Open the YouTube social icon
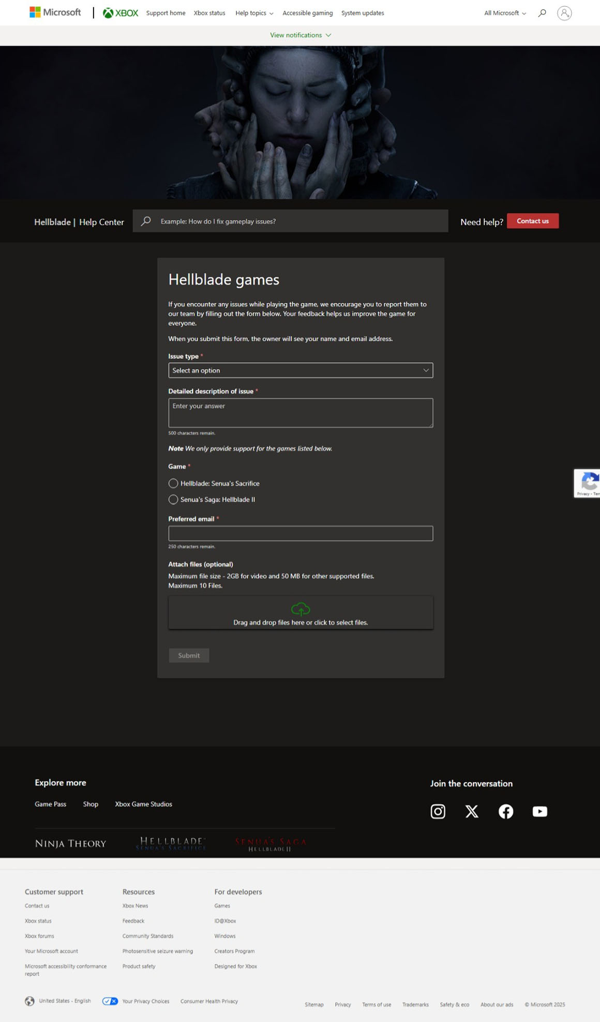The width and height of the screenshot is (600, 1022). pos(539,811)
